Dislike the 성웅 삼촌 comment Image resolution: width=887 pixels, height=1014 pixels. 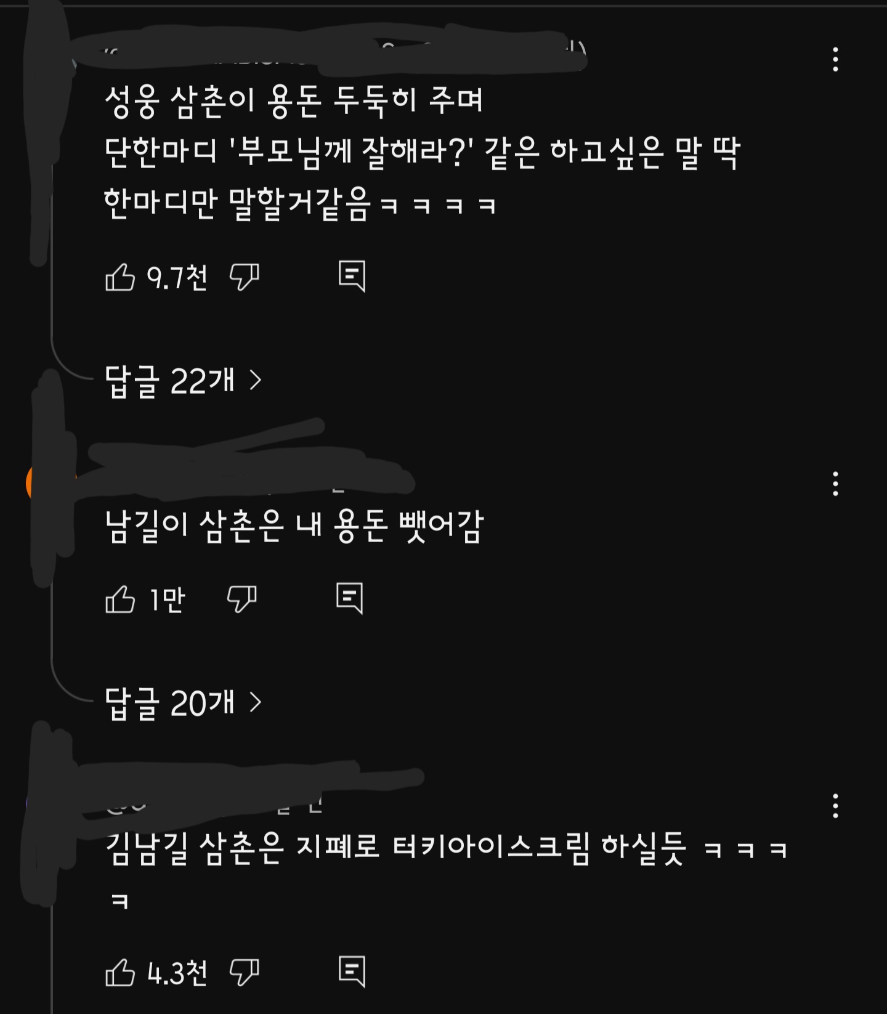pos(244,277)
